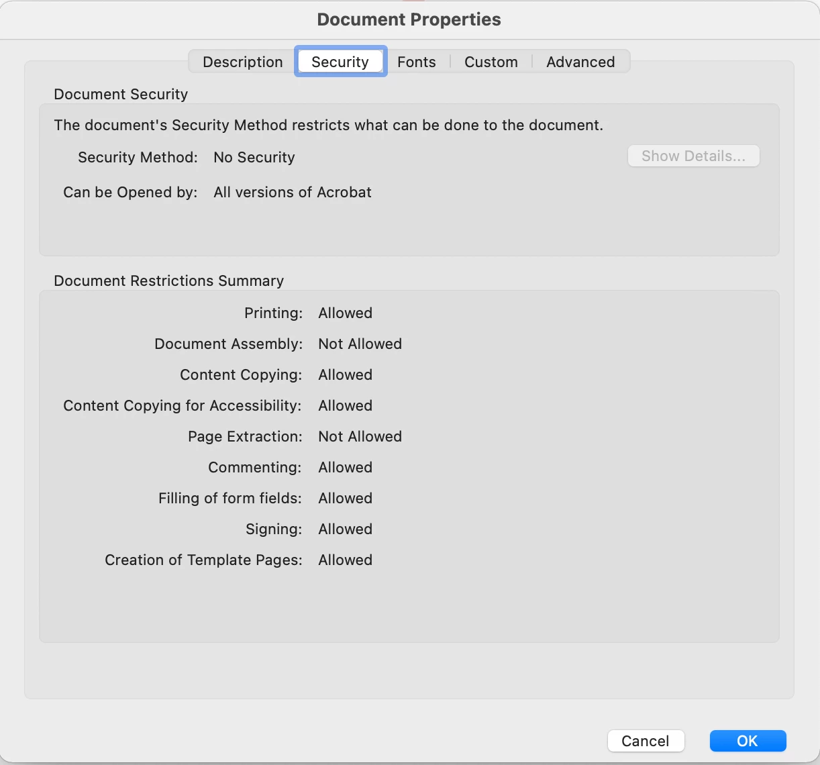Click the "Printing:" label

[273, 313]
